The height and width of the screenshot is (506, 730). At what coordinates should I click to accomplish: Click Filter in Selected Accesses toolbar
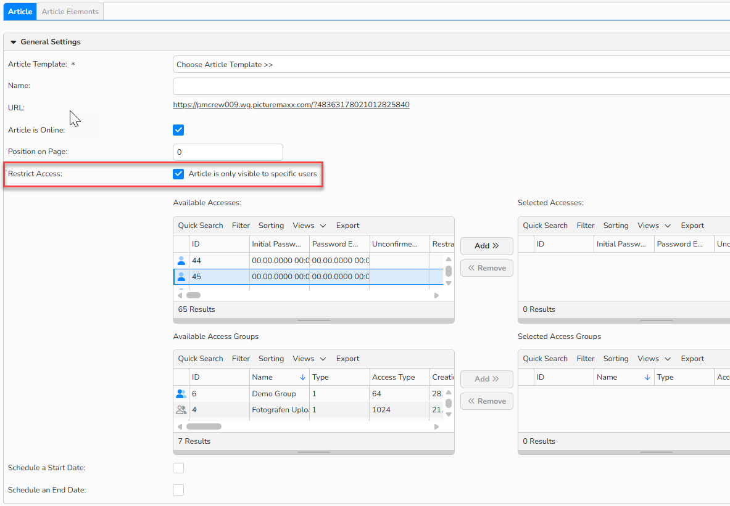tap(585, 226)
